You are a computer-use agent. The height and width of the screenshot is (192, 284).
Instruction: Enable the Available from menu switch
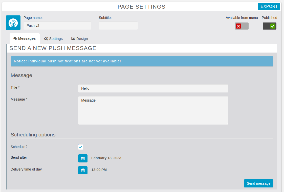[x=242, y=26]
